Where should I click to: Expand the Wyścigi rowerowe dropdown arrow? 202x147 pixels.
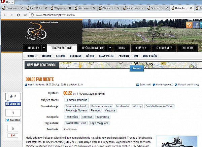(x=110, y=48)
